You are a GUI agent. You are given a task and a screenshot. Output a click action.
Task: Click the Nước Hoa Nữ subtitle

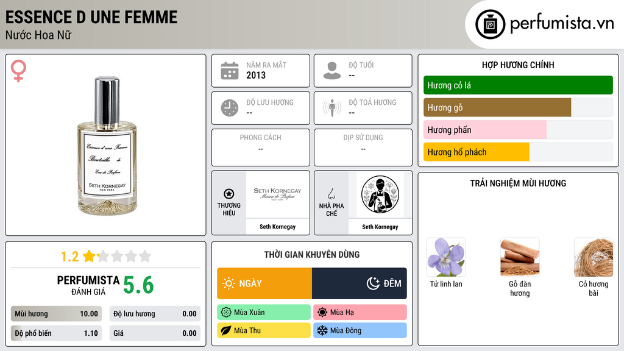click(x=38, y=35)
